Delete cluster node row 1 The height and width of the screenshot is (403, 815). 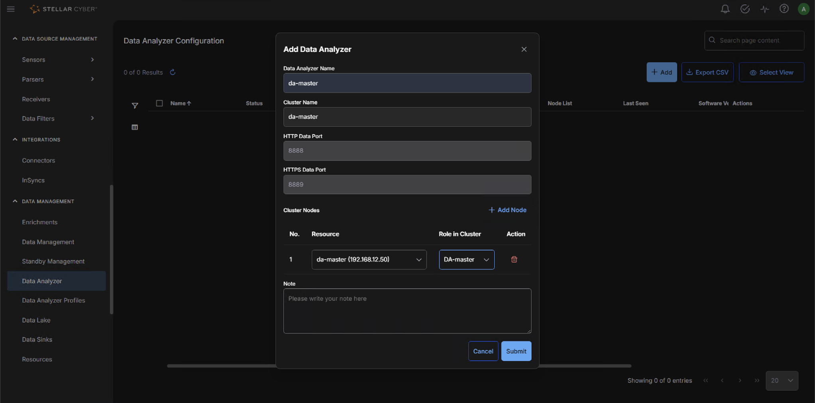[x=514, y=260]
